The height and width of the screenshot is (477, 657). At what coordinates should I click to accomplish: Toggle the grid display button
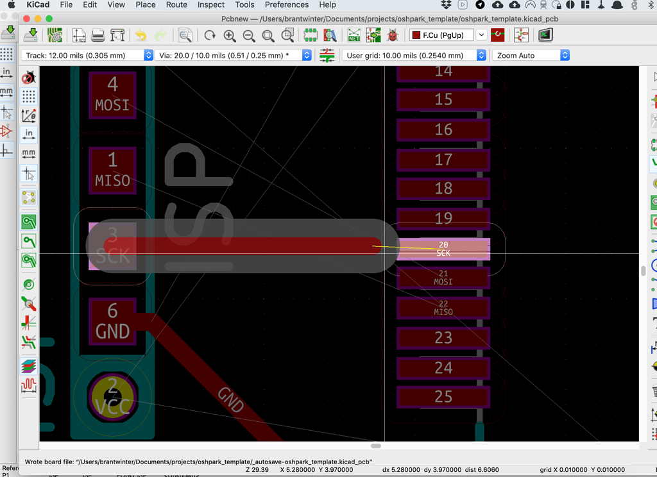click(x=28, y=96)
